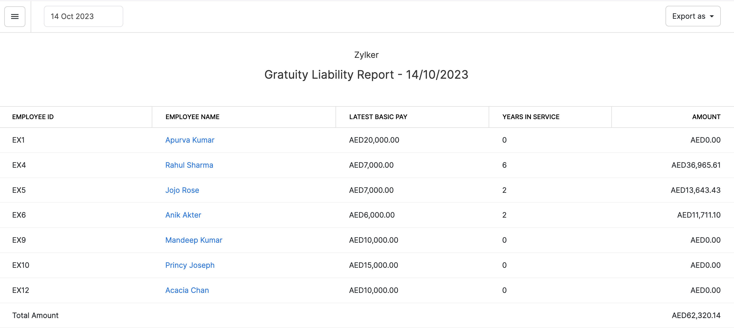734x328 pixels.
Task: Open Apurva Kumar's employee details
Action: pyautogui.click(x=190, y=140)
